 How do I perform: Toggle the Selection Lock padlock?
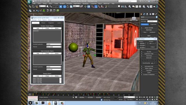coord(74,97)
